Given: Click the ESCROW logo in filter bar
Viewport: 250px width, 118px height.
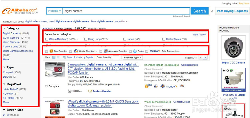Looking at the screenshot, I should (155, 51).
